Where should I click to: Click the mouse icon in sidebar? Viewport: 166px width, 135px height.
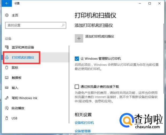coord(7,68)
